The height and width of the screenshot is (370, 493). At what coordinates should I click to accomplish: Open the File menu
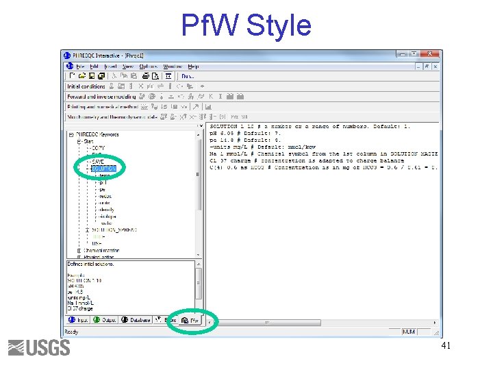[x=80, y=66]
